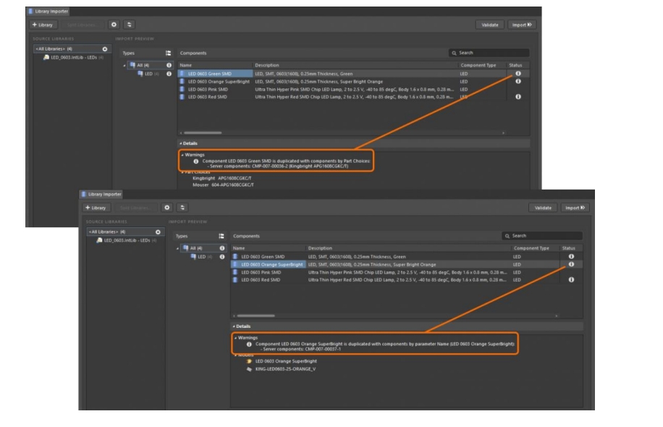Click status info icon for Green SMD in front window
The width and height of the screenshot is (663, 427).
click(571, 257)
